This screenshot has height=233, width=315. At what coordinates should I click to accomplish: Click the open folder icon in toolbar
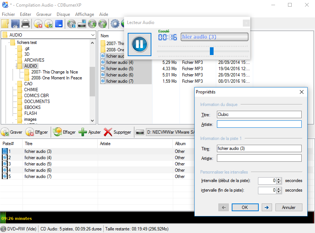pos(5,24)
